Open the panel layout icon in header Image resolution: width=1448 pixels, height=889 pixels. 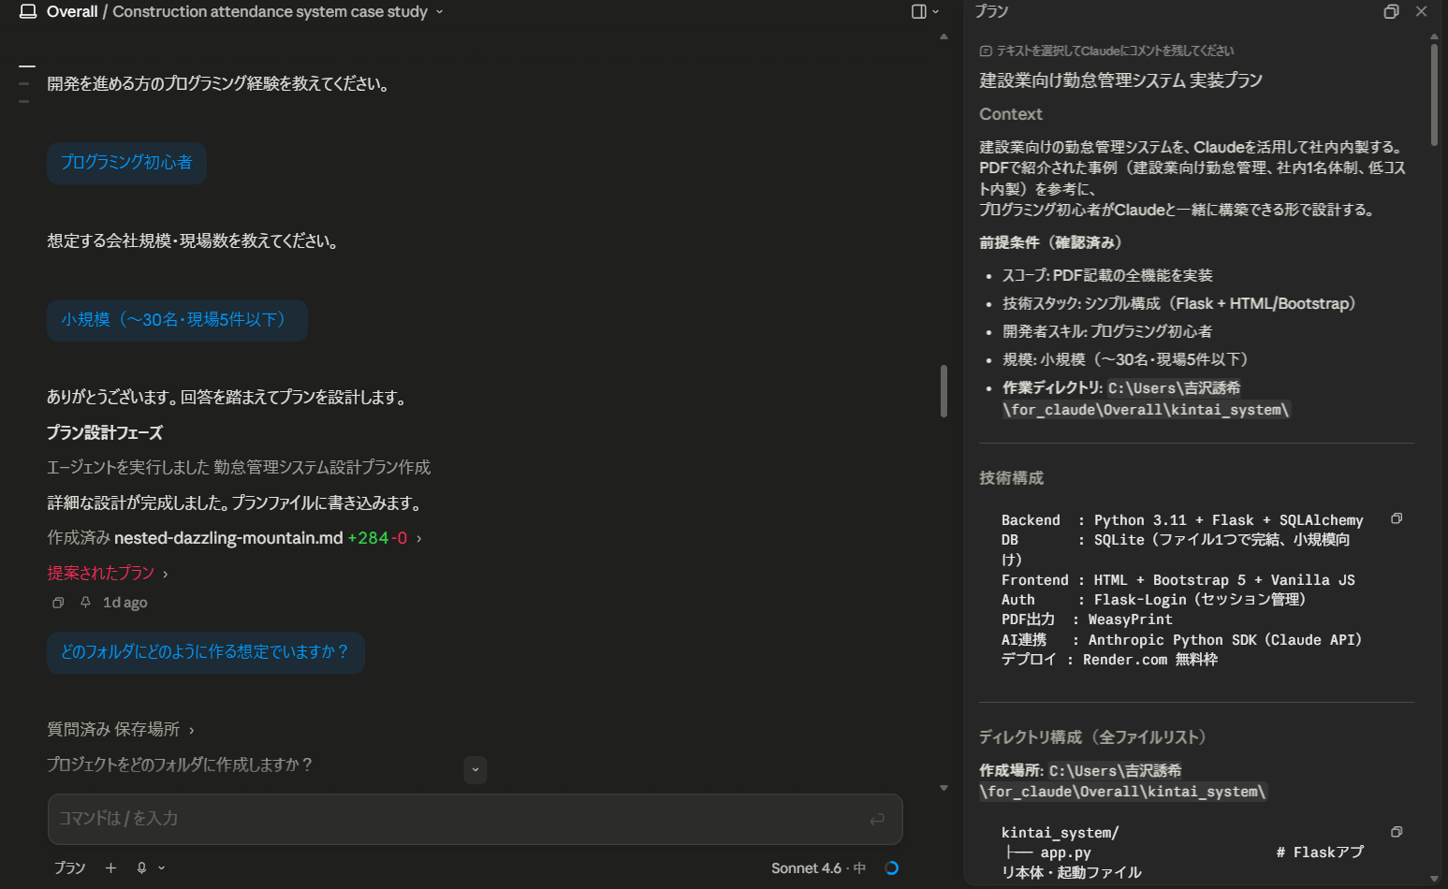point(918,11)
